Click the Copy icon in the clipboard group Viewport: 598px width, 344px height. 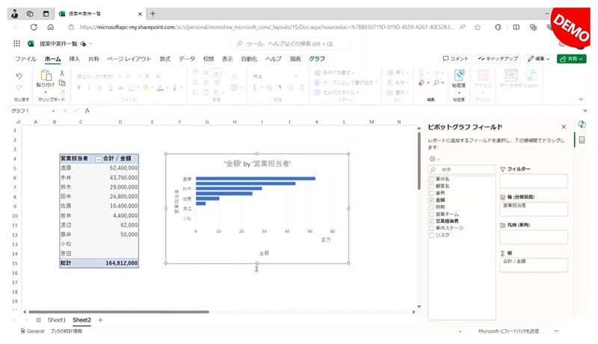pos(62,83)
